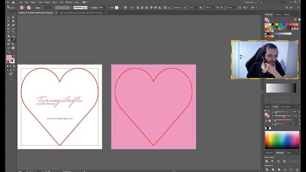Click the Swap Fill and Stroke arrow
This screenshot has width=306, height=172.
[14, 56]
